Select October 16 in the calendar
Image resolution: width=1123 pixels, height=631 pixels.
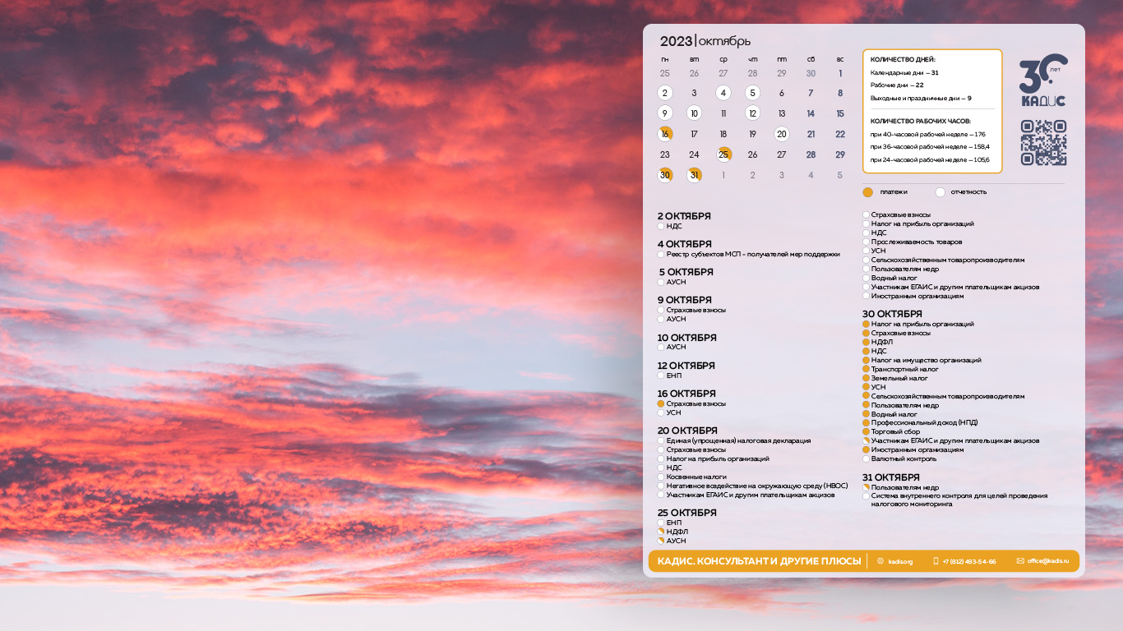[665, 134]
